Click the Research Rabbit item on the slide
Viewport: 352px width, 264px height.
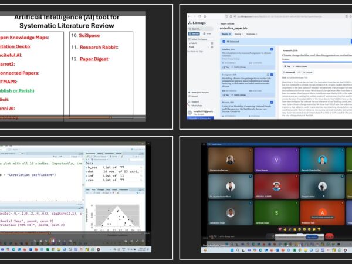point(99,47)
